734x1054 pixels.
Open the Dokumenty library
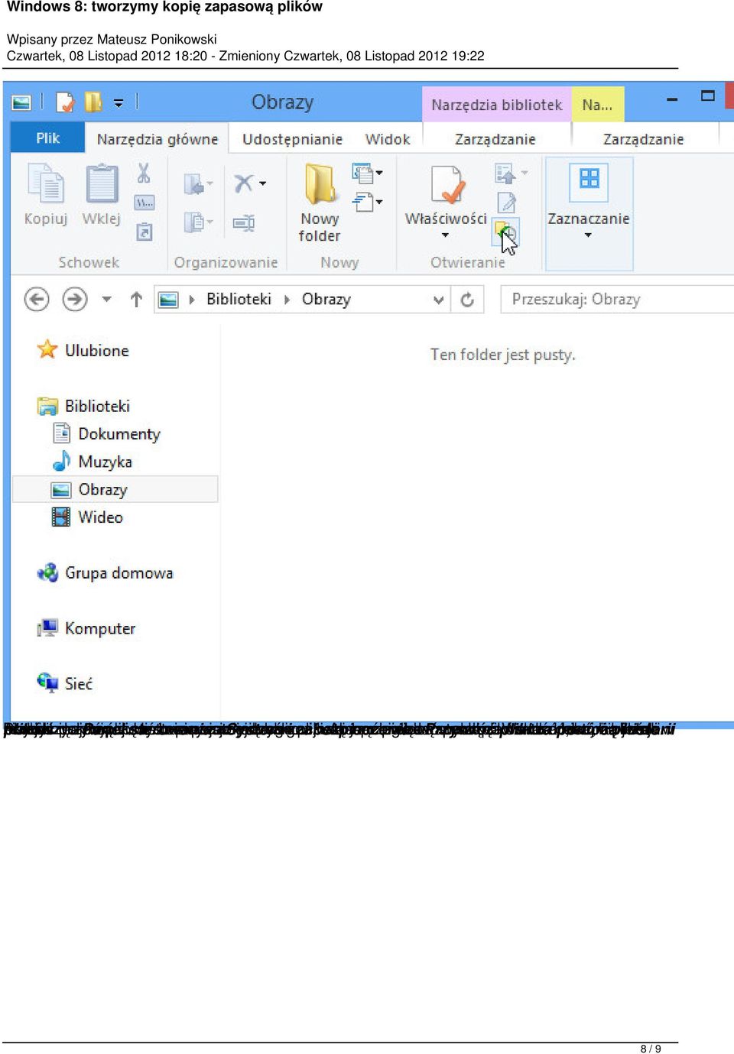pyautogui.click(x=106, y=434)
